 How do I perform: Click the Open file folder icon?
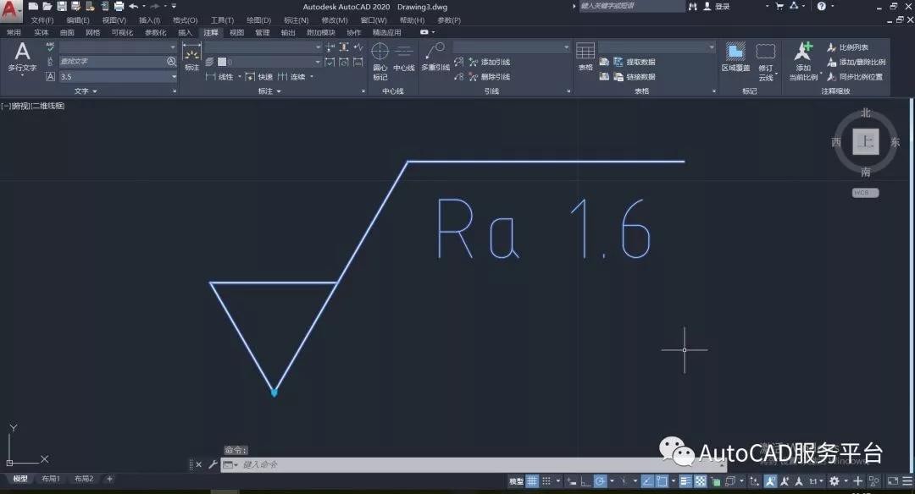[x=47, y=6]
